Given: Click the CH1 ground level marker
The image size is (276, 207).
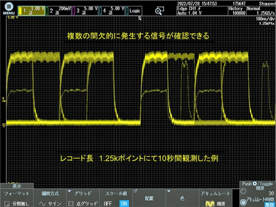Looking at the screenshot, I should (x=4, y=125).
